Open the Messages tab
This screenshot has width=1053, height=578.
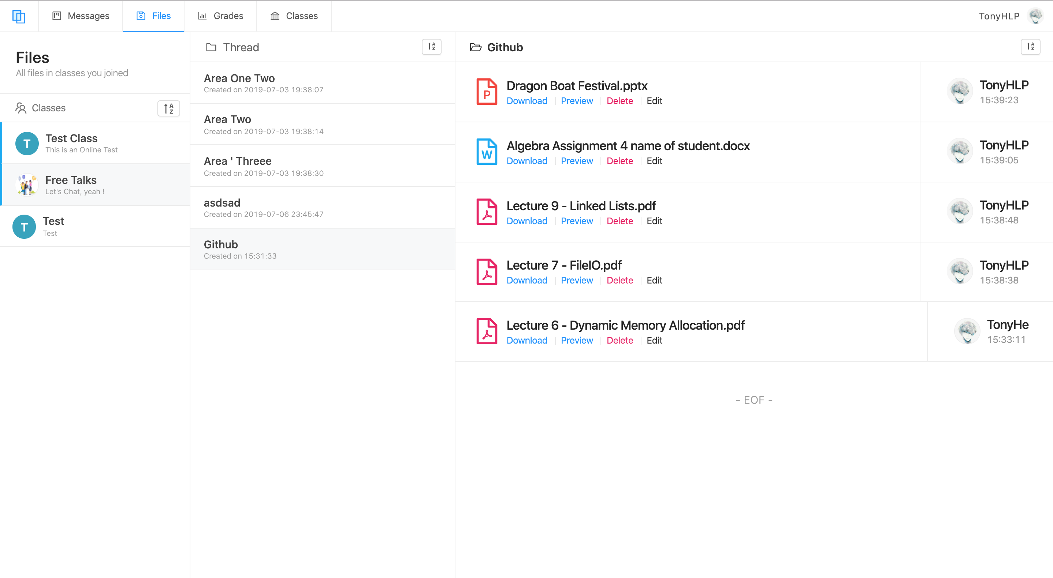[81, 16]
